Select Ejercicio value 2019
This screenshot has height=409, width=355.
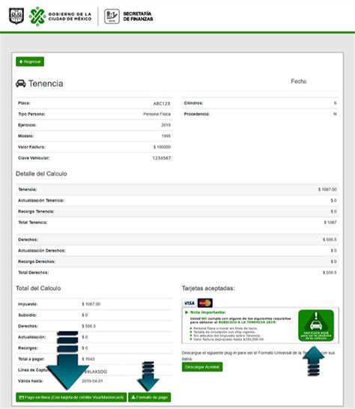[166, 125]
